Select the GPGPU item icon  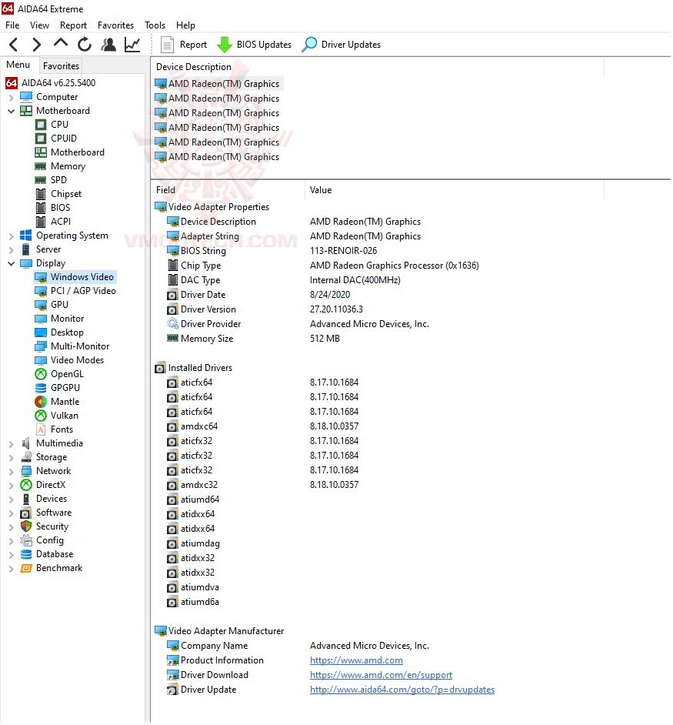(41, 388)
